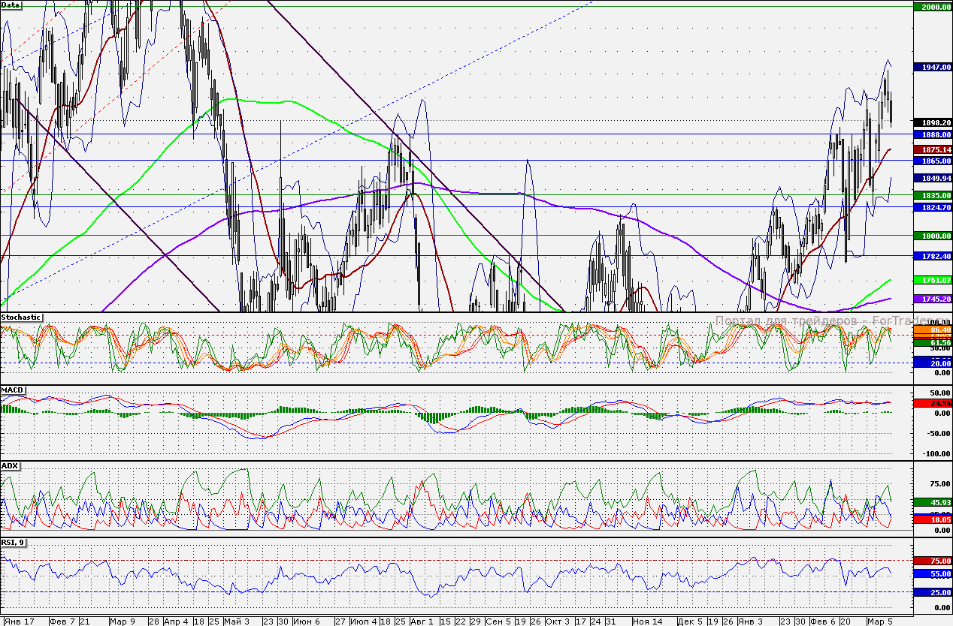Select the 1947.00 upper band price tag

(x=932, y=67)
